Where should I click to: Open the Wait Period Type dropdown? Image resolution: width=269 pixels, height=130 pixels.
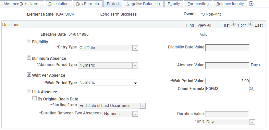[x=108, y=83]
